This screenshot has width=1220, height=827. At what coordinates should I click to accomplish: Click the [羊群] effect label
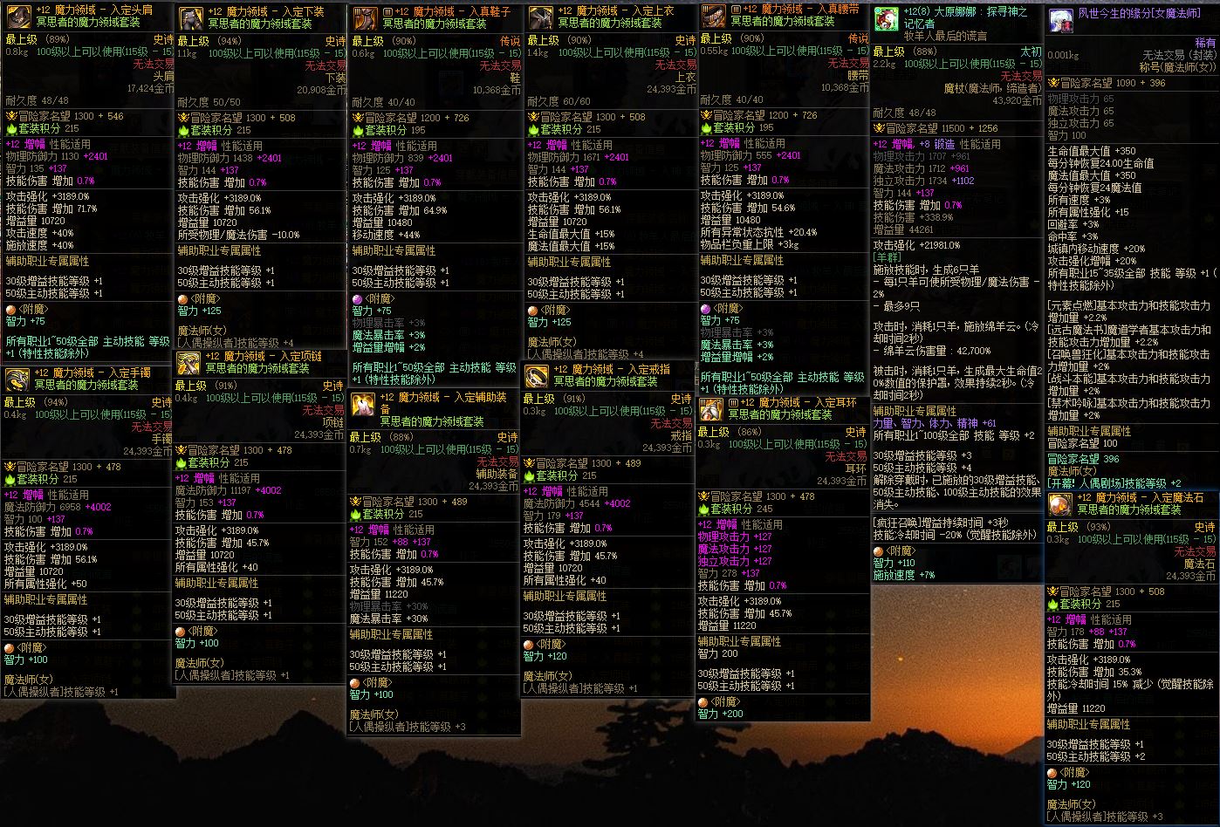click(x=887, y=258)
